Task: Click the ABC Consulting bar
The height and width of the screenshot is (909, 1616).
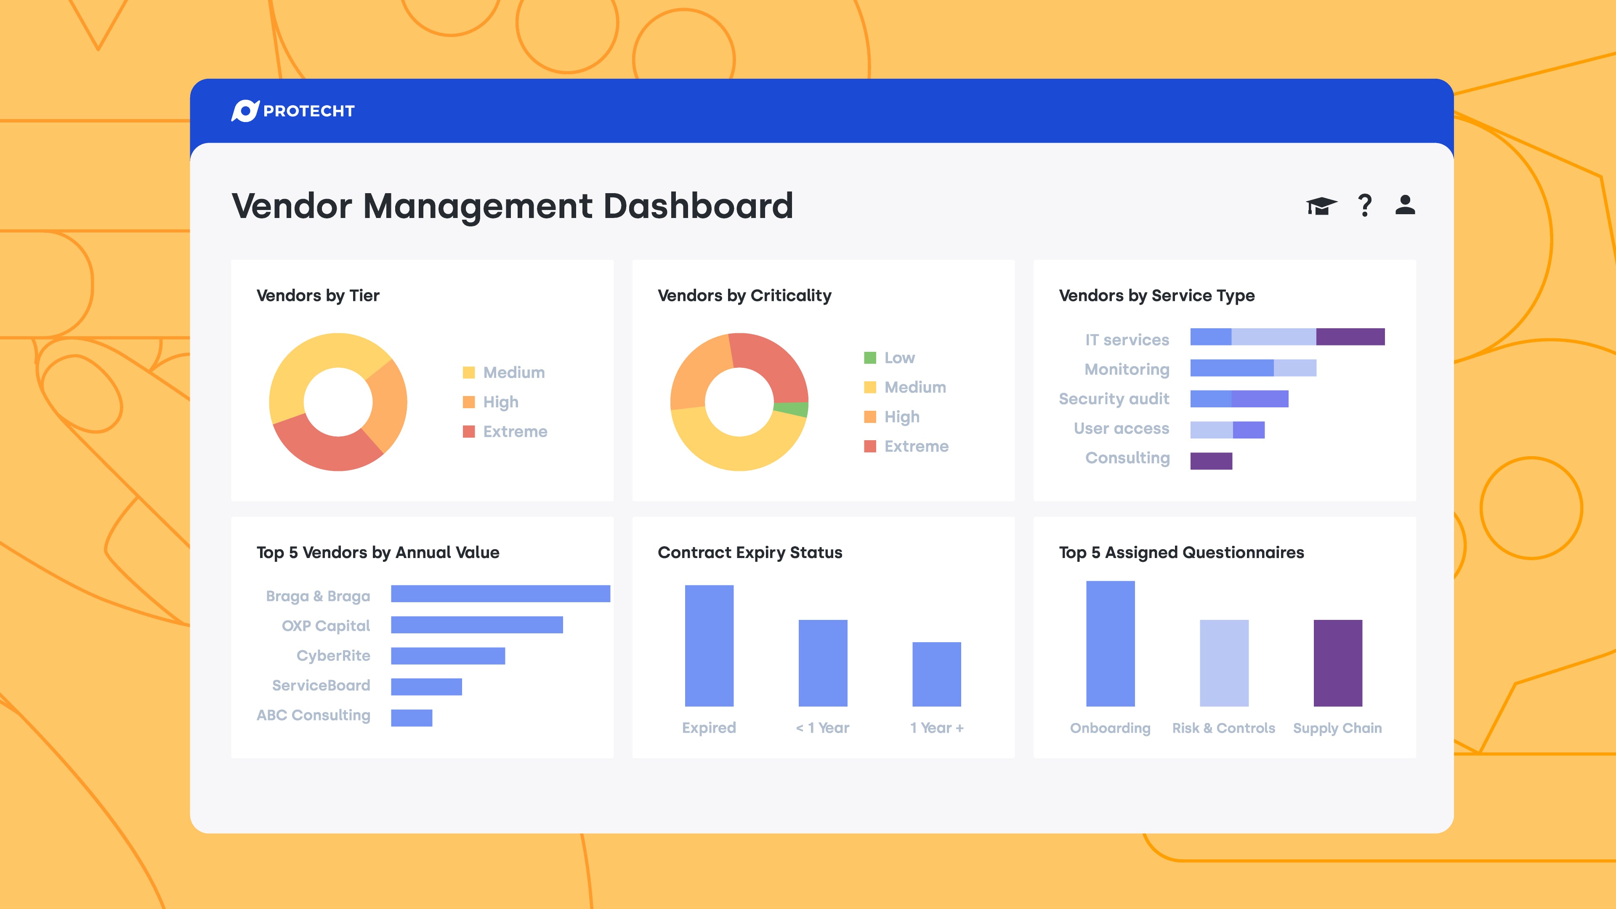Action: (x=412, y=718)
